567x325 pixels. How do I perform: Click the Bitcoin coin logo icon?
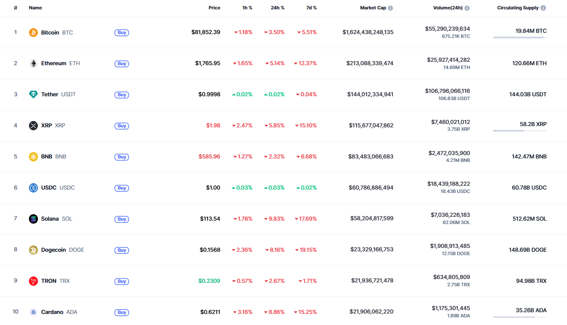(x=33, y=32)
